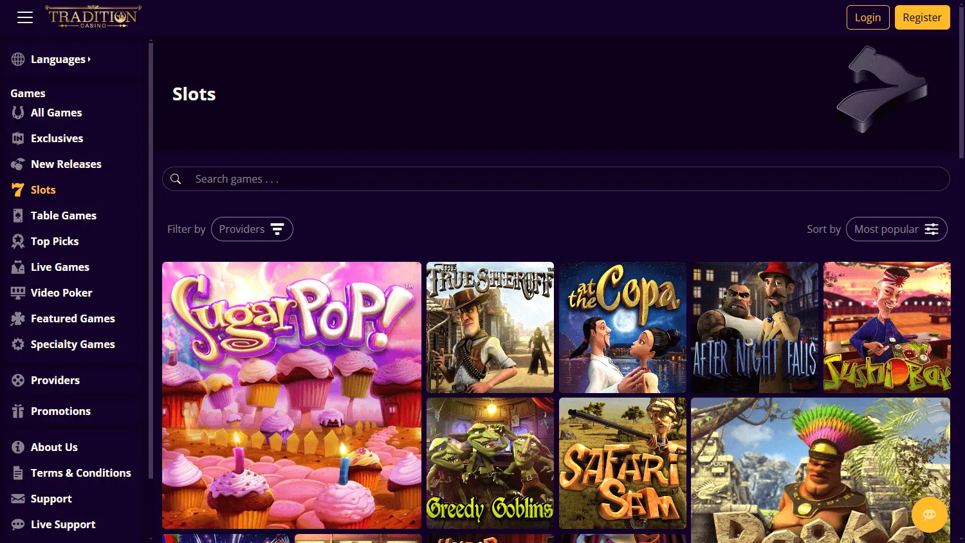965x543 pixels.
Task: Click the Providers sidebar icon
Action: click(x=18, y=380)
